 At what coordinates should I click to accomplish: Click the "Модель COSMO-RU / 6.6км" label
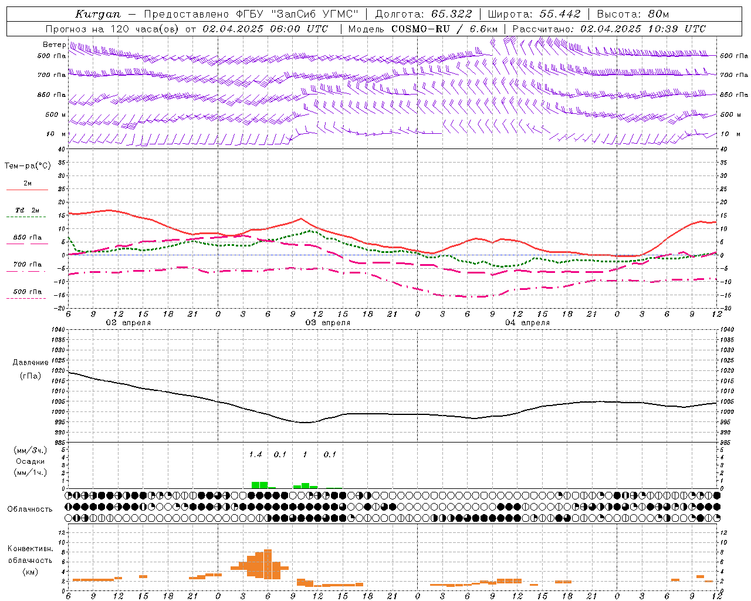[x=423, y=29]
